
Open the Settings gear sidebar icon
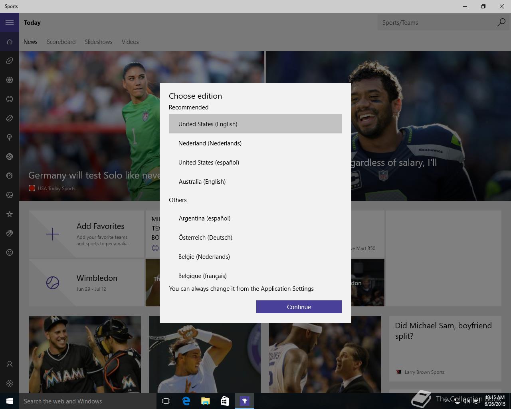pyautogui.click(x=10, y=383)
